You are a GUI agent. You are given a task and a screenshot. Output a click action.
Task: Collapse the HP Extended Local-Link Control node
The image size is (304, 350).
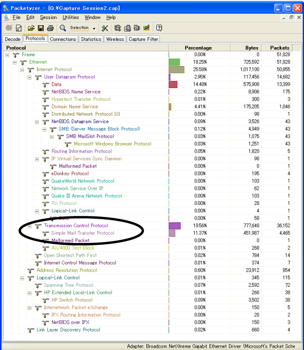tap(29, 293)
